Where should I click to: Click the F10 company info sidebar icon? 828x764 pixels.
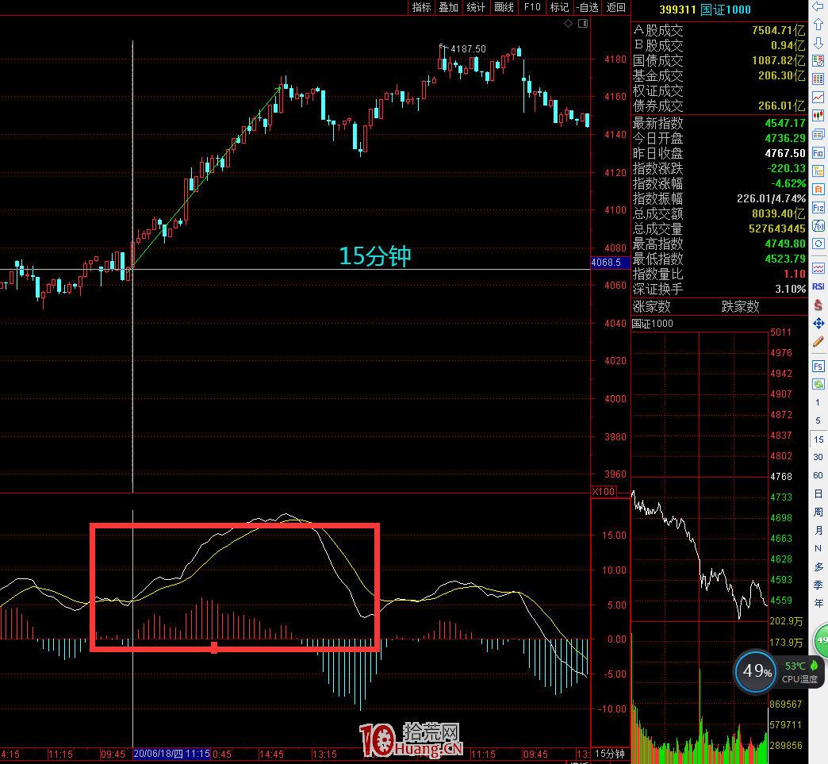coord(818,152)
